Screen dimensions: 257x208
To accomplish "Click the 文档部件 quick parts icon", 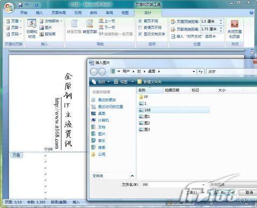I will click(42, 21).
